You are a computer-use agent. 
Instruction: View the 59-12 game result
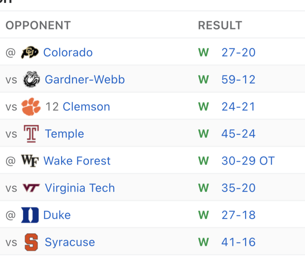coord(238,80)
